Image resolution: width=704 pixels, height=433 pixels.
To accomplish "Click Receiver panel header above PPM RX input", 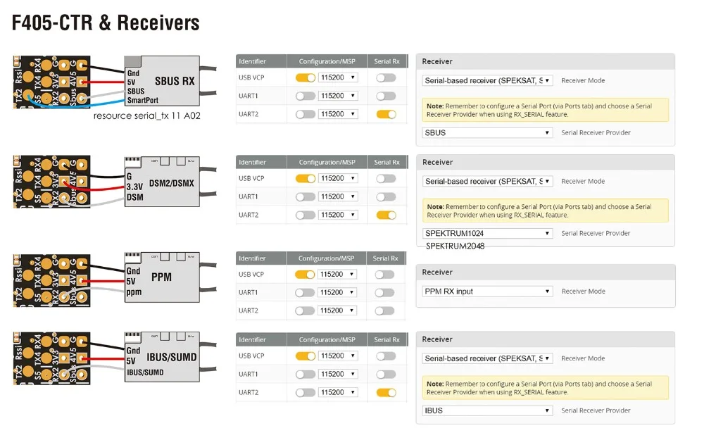I will click(546, 272).
